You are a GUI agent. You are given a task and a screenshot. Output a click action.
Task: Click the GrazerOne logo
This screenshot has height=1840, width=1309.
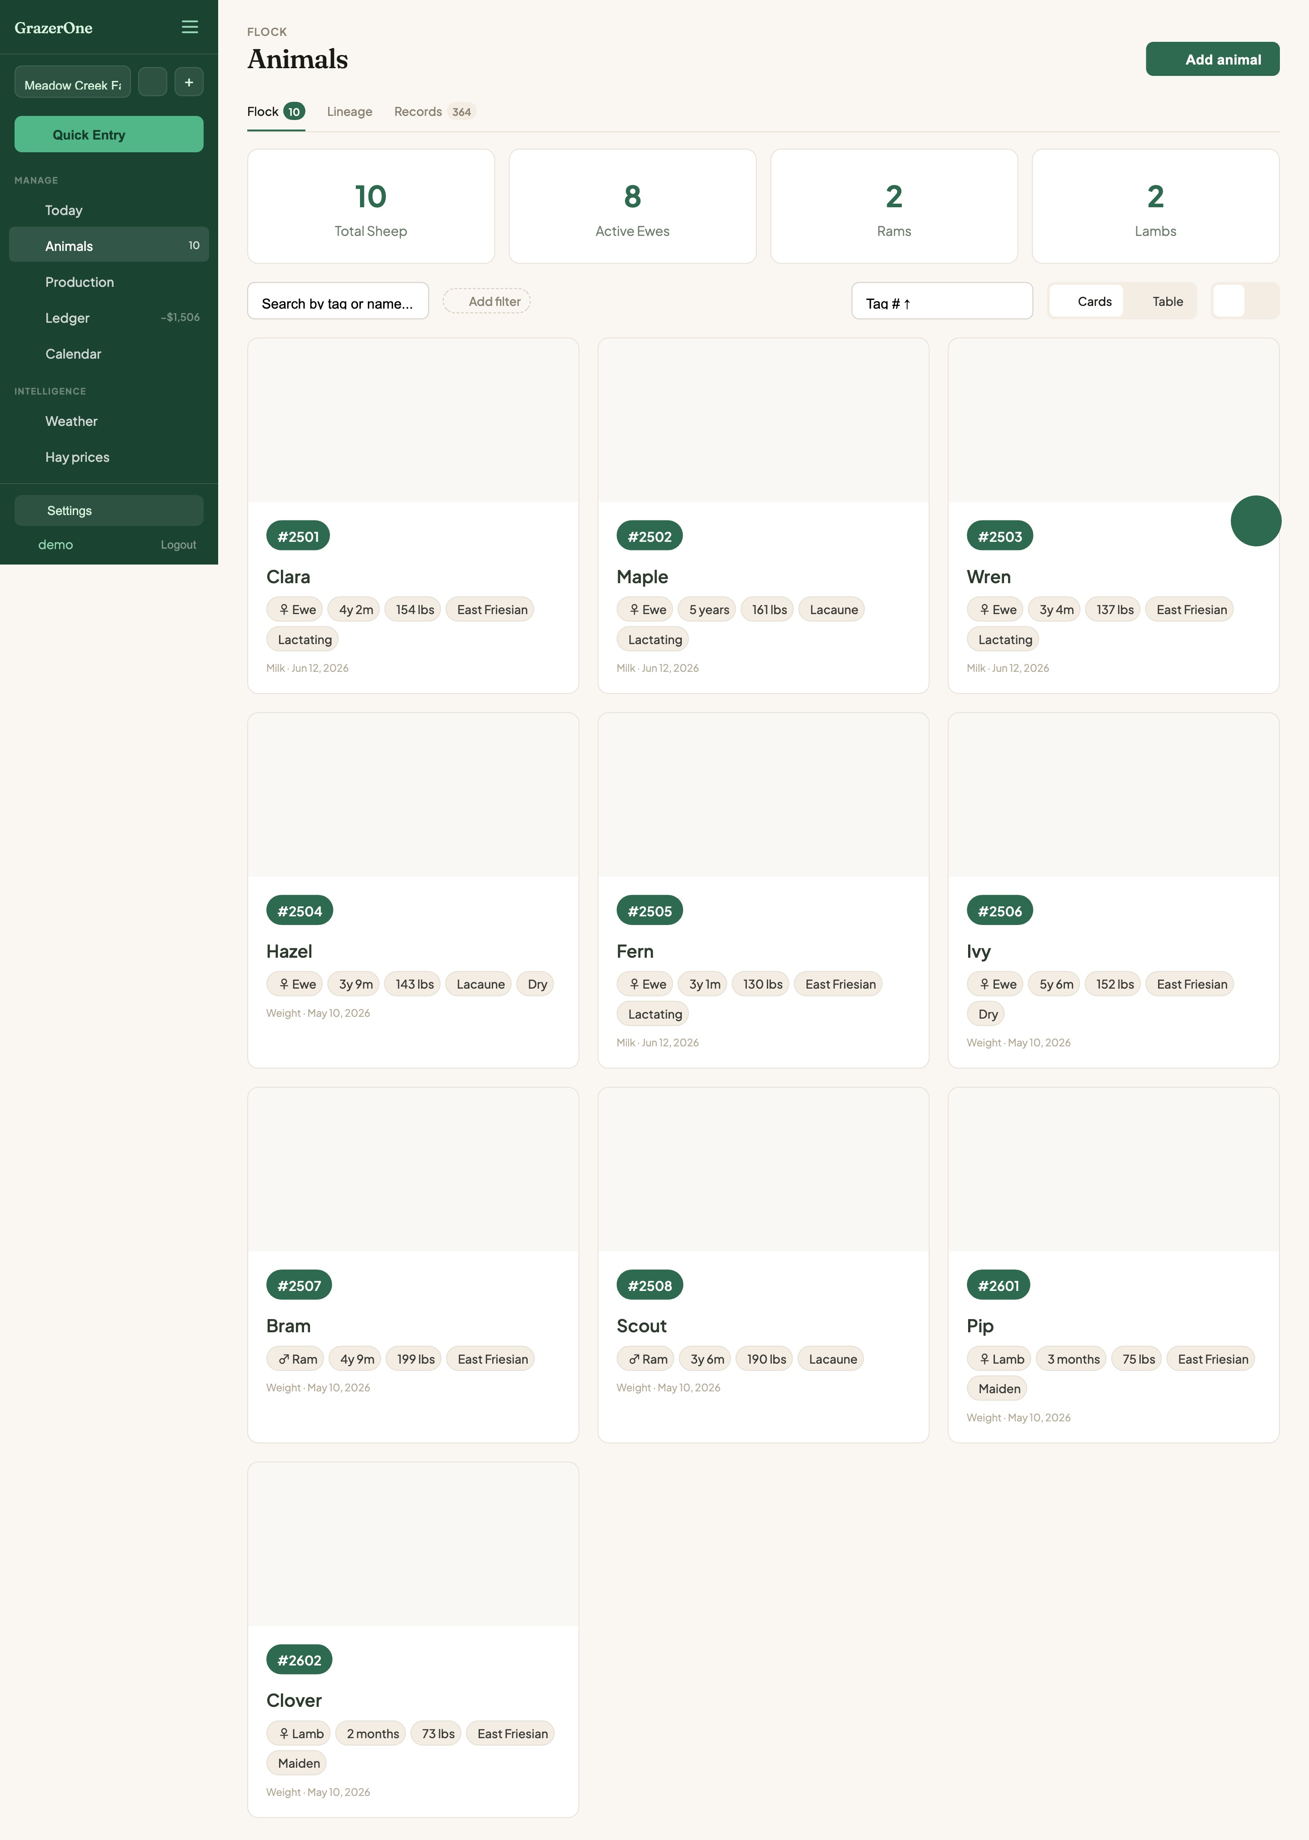point(53,28)
